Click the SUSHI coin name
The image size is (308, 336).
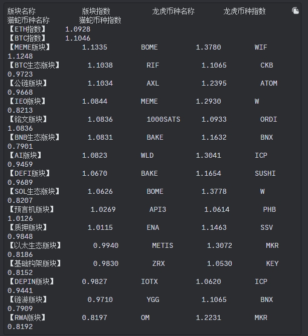coord(265,173)
